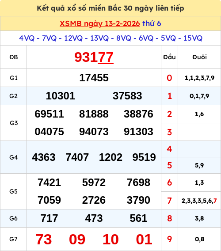Click the G5 number 5972

tap(94, 183)
